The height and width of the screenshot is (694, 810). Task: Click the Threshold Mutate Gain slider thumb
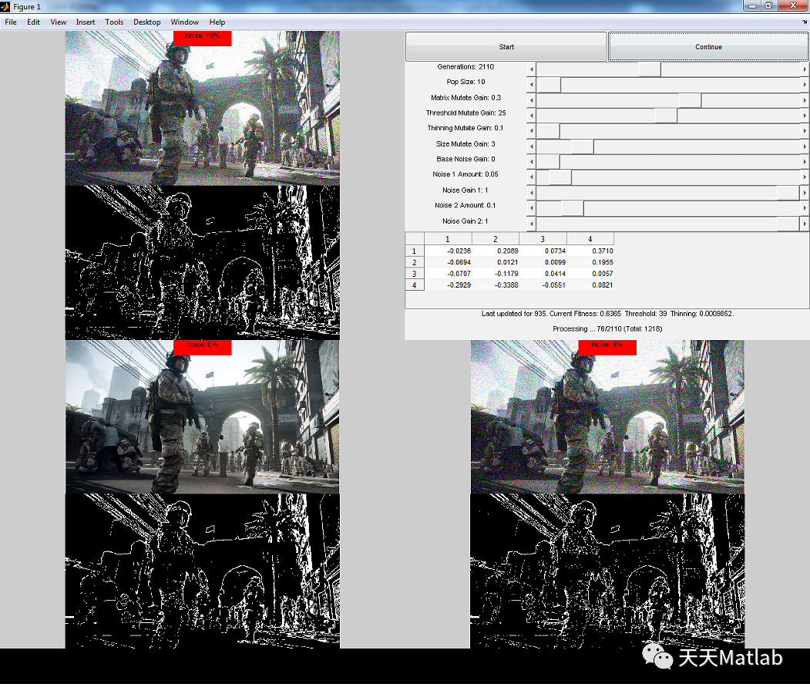coord(666,116)
